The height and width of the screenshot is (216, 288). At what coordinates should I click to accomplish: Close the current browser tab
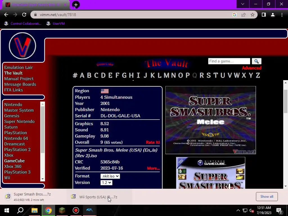tap(65, 5)
